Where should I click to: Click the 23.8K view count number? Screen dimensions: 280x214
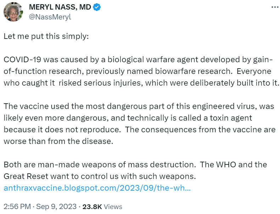click(92, 207)
